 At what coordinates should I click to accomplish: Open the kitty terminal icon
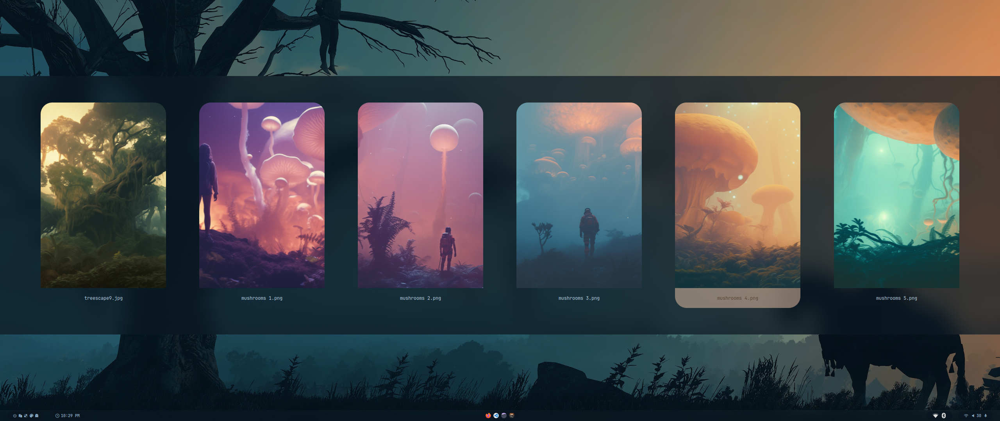coord(511,416)
